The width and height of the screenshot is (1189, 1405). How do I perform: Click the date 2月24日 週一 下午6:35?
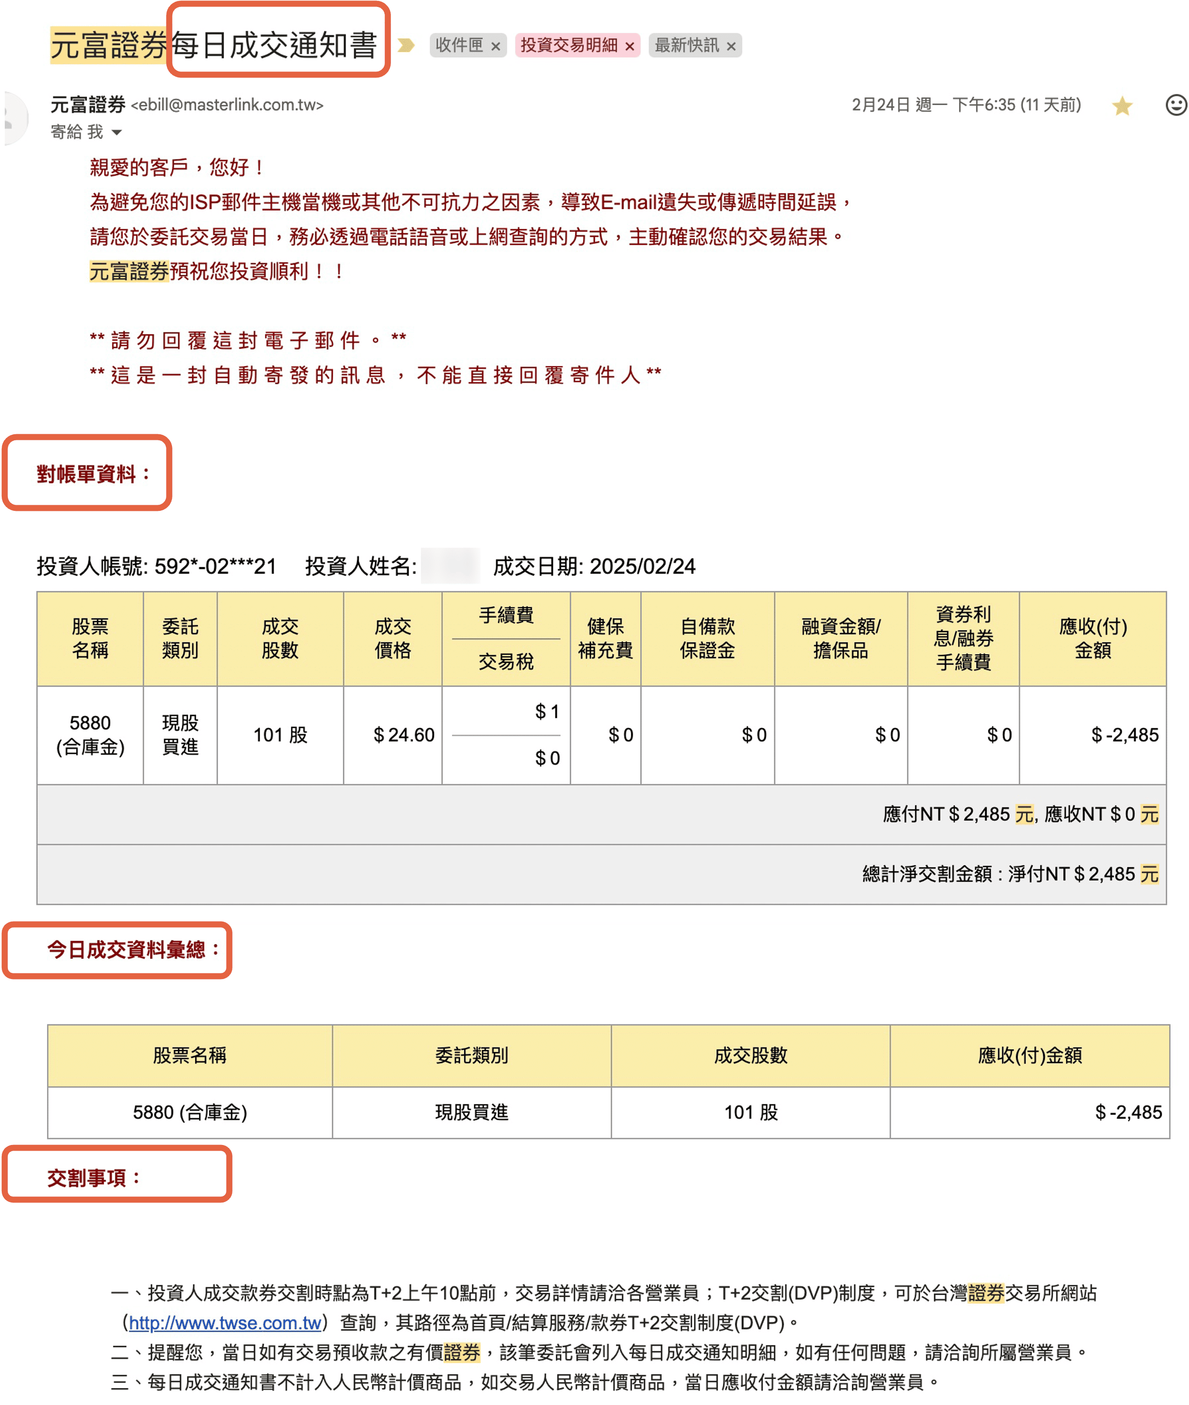(x=966, y=105)
